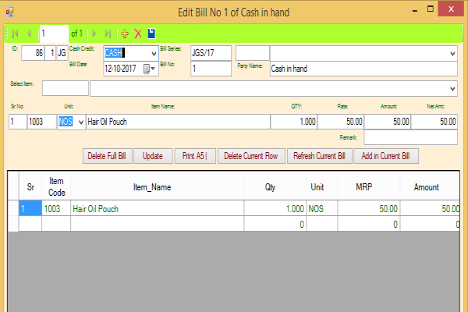Focus the item code 1003 entry field
Image resolution: width=468 pixels, height=312 pixels.
pos(42,122)
